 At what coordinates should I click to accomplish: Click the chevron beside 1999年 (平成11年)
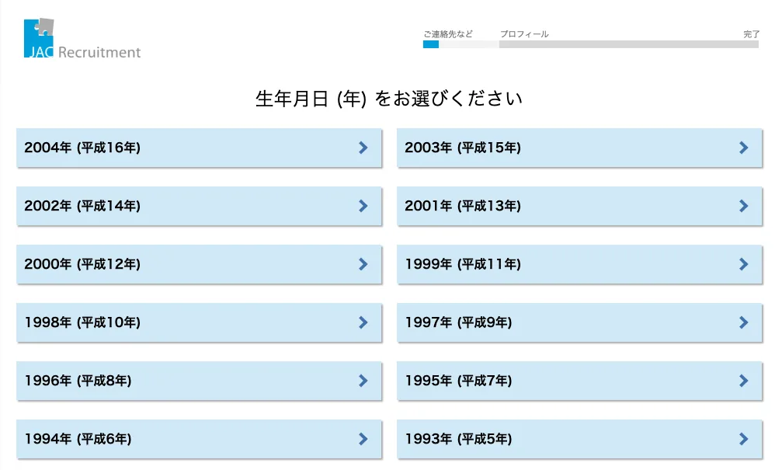tap(744, 264)
